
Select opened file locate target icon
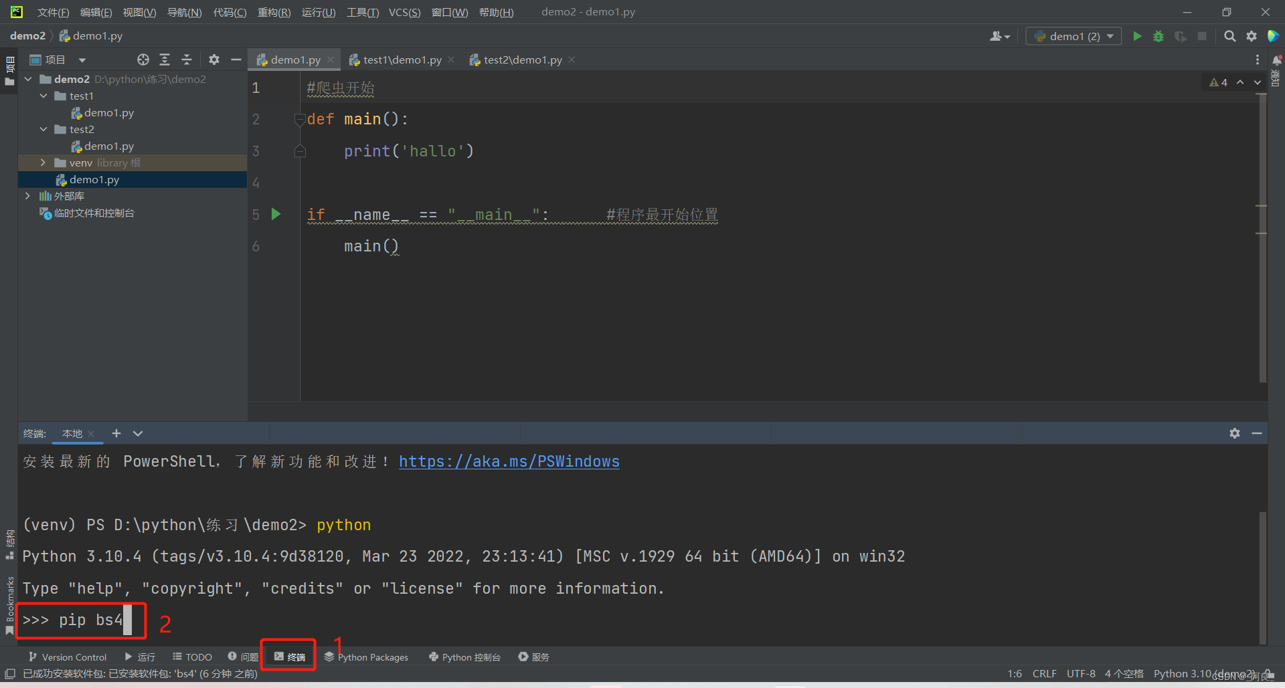tap(143, 60)
